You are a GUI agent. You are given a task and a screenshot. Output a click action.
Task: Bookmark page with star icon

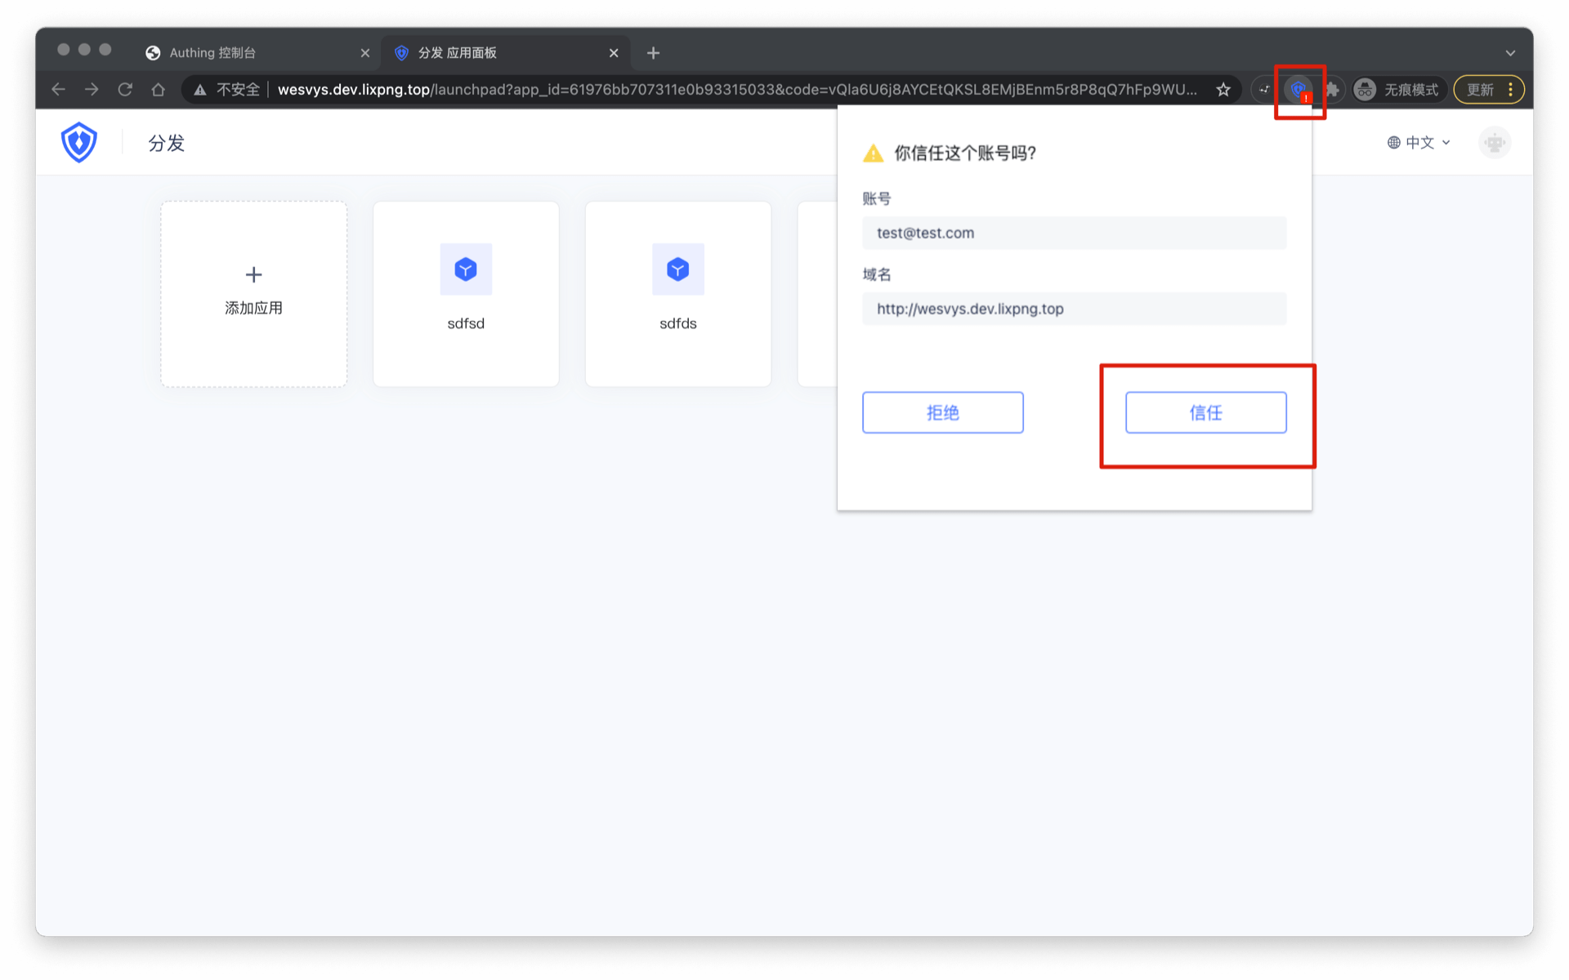(x=1223, y=90)
